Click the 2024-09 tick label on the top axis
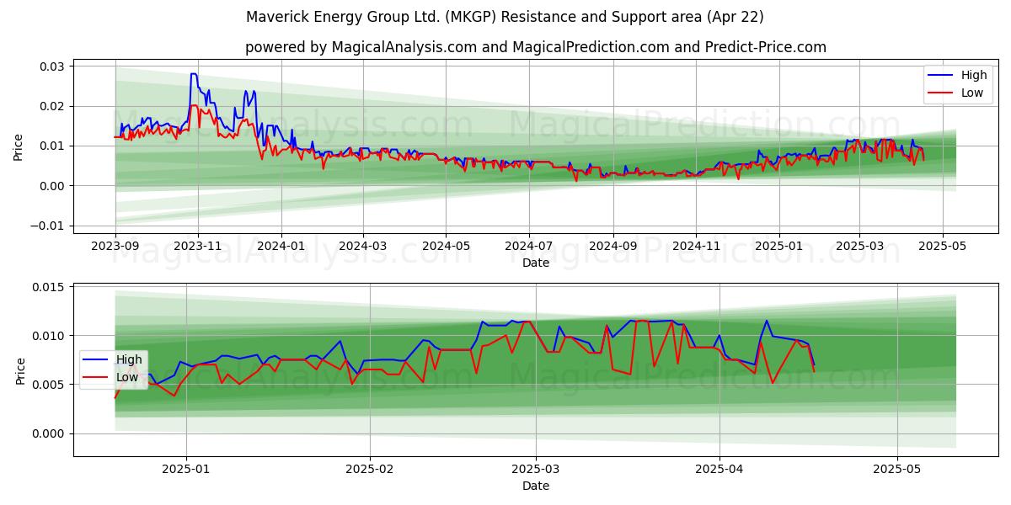 point(612,247)
